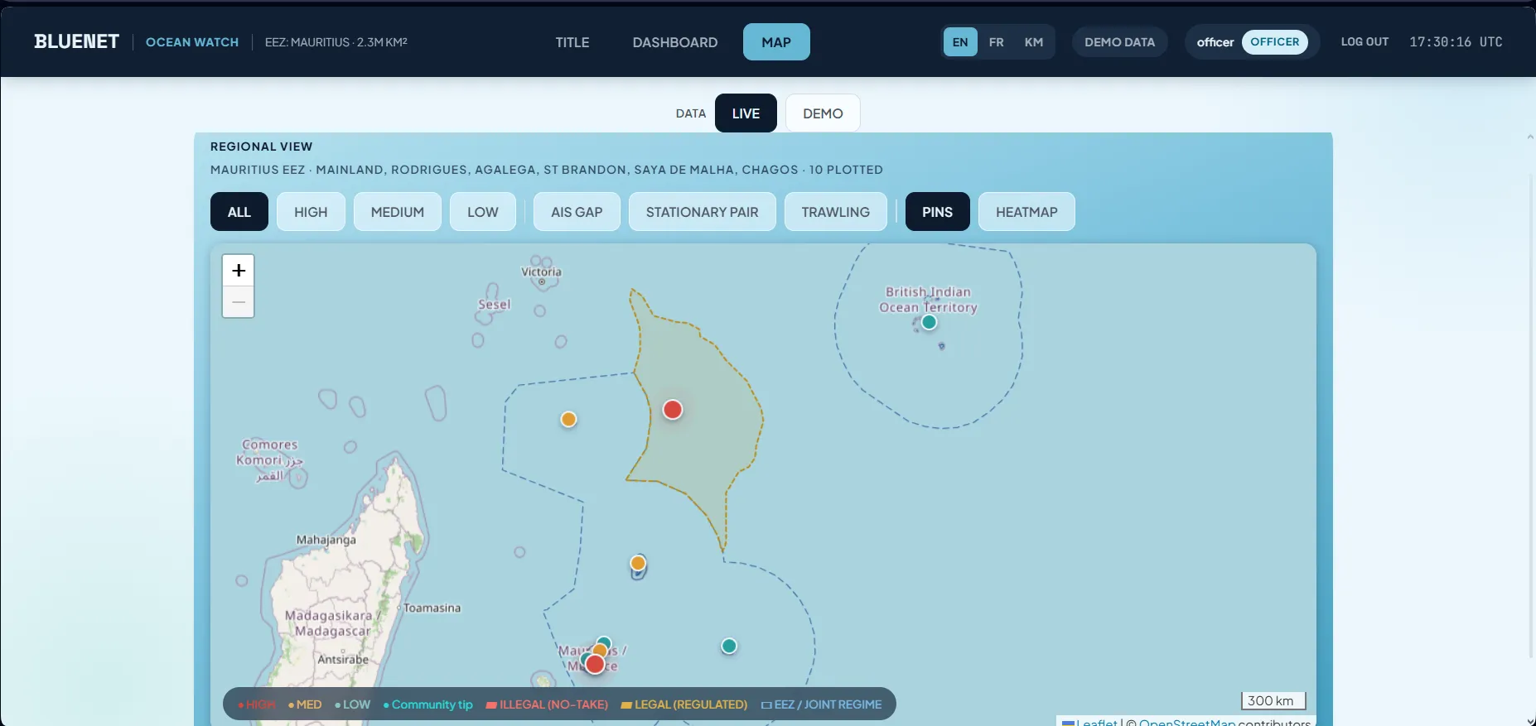
Task: Change units to KM
Action: (x=1034, y=42)
